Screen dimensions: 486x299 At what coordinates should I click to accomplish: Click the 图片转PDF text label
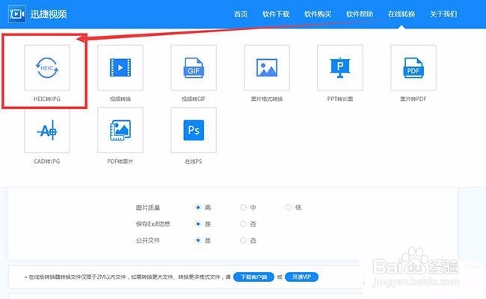tap(413, 99)
